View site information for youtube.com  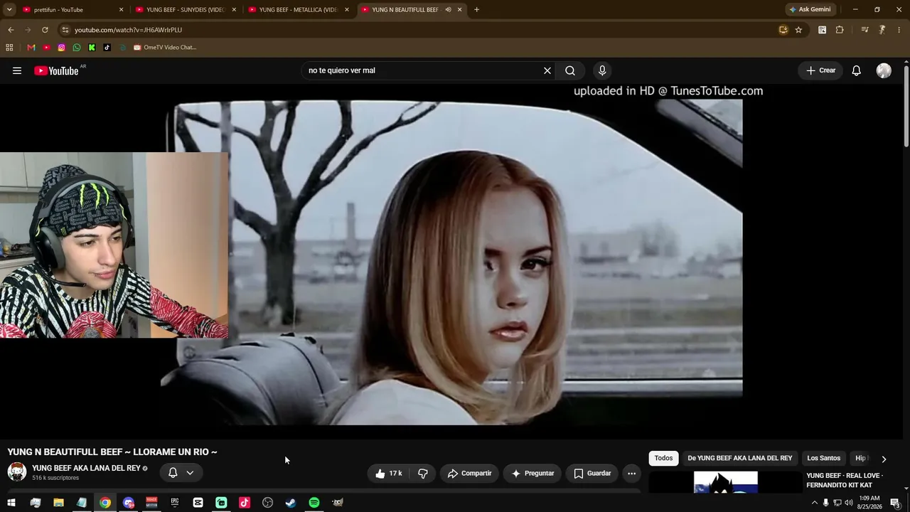pyautogui.click(x=65, y=30)
